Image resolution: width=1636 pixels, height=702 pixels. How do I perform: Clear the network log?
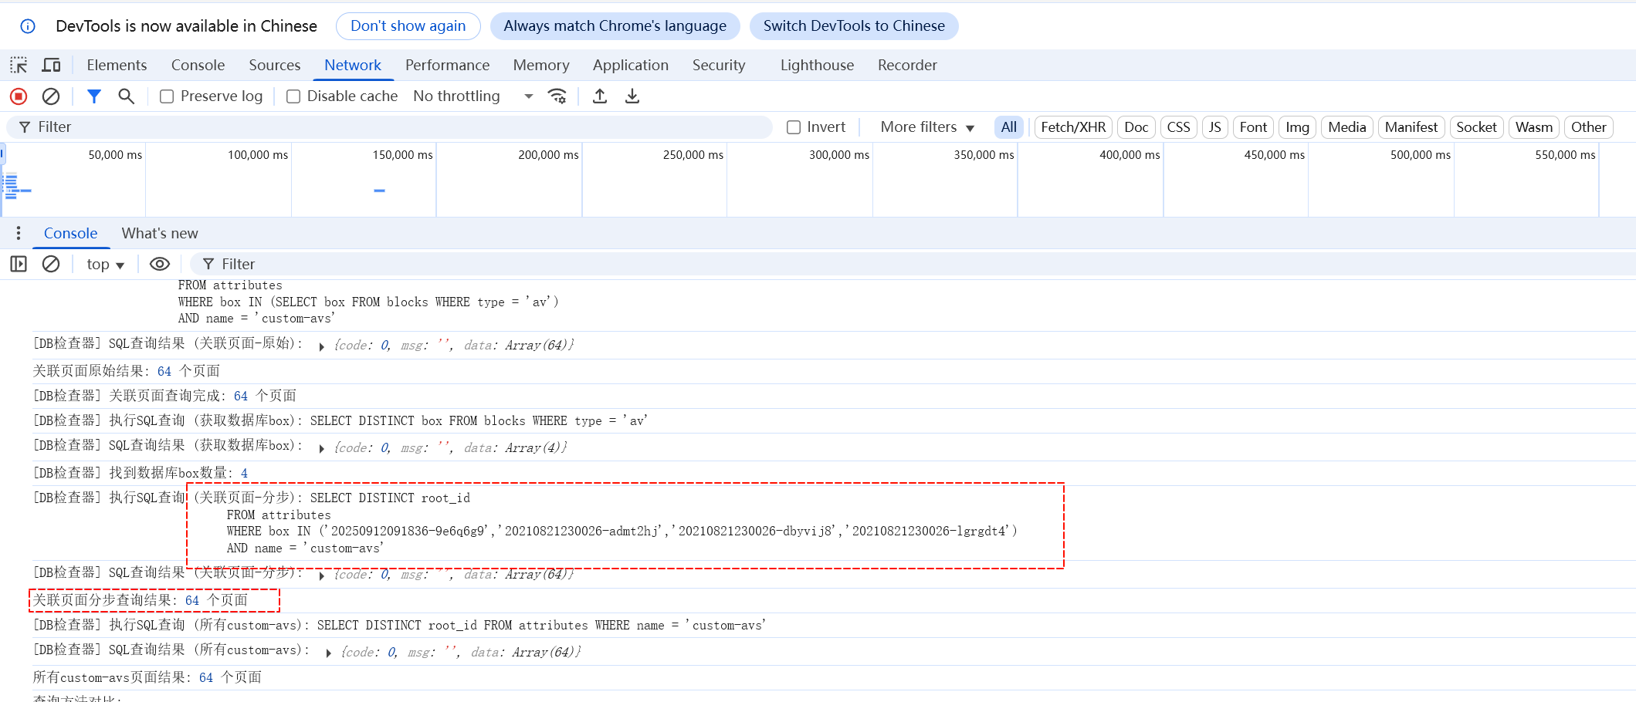[51, 96]
